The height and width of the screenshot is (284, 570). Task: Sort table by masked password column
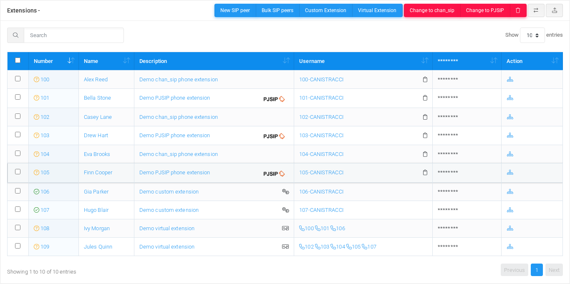tap(467, 61)
